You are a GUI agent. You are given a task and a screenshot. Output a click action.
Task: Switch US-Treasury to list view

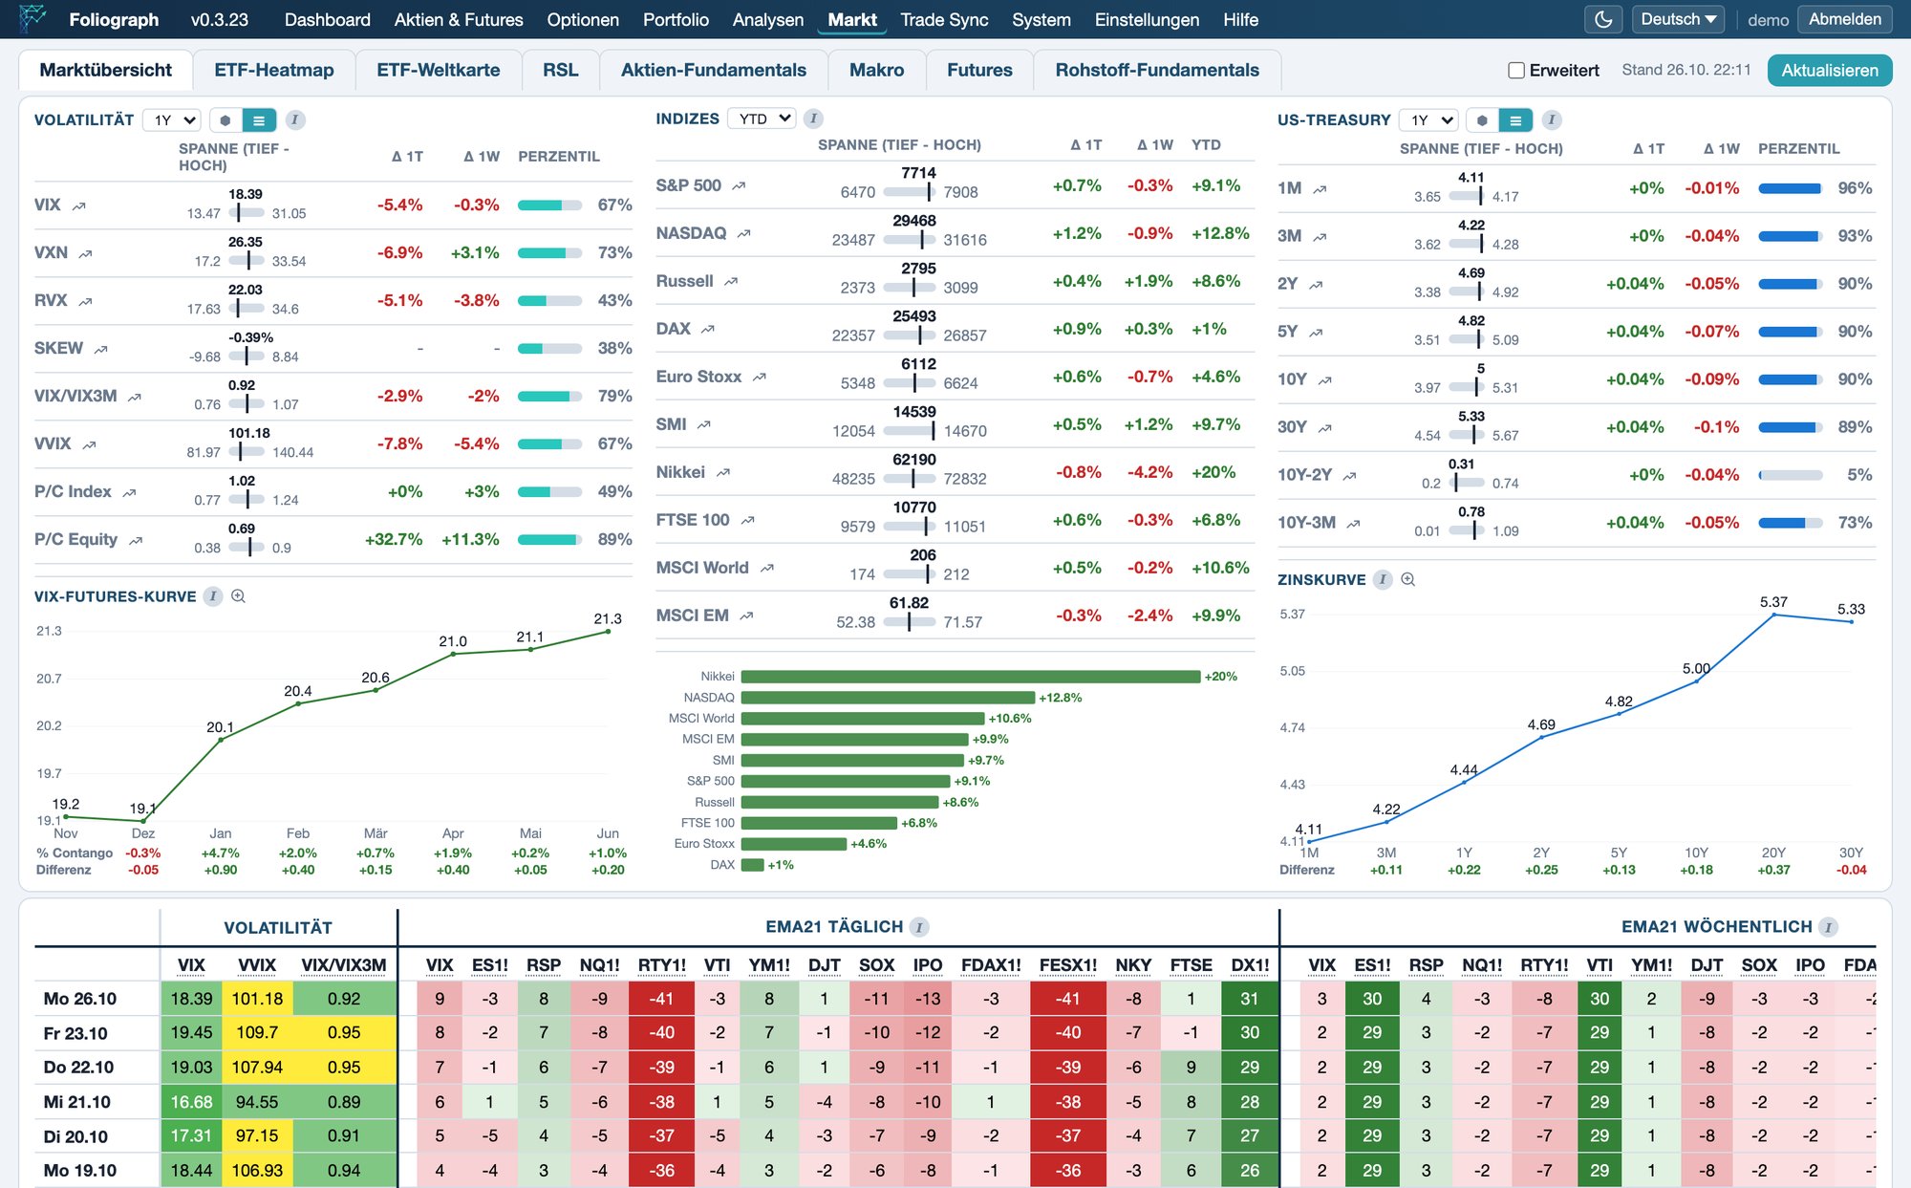click(1515, 119)
